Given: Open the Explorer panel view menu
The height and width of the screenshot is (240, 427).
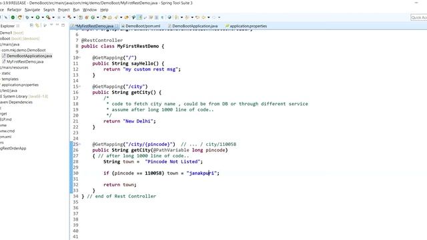Looking at the screenshot, I should (51, 25).
